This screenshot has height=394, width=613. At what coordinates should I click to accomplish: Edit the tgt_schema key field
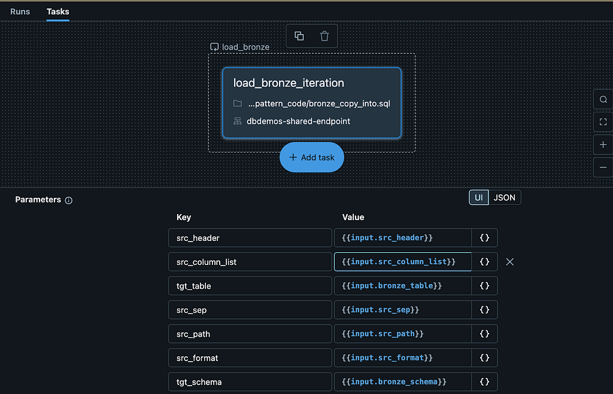coord(250,382)
